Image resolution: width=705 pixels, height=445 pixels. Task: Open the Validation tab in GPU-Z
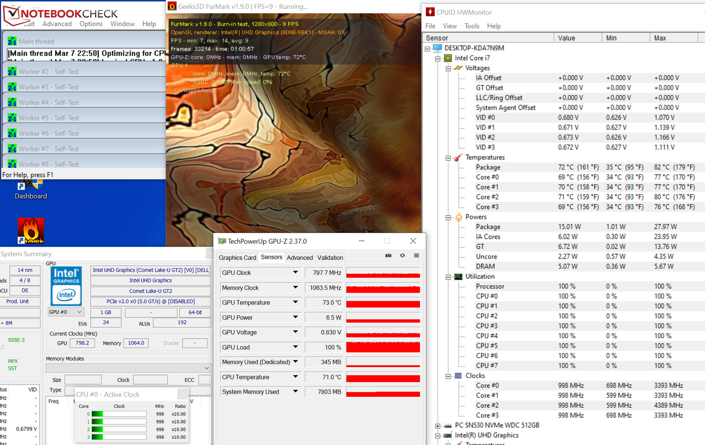(330, 257)
